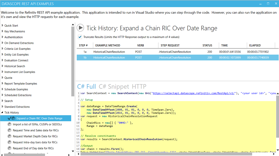
Task: Select step 1b HistoricalChainResolution row
Action: coord(178,57)
